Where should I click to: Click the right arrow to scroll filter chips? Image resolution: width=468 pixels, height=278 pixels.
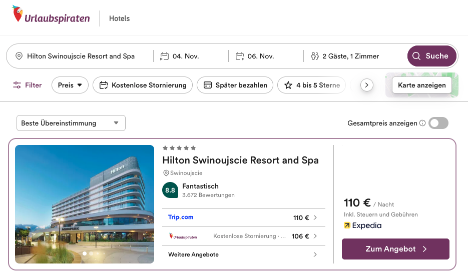pos(367,85)
